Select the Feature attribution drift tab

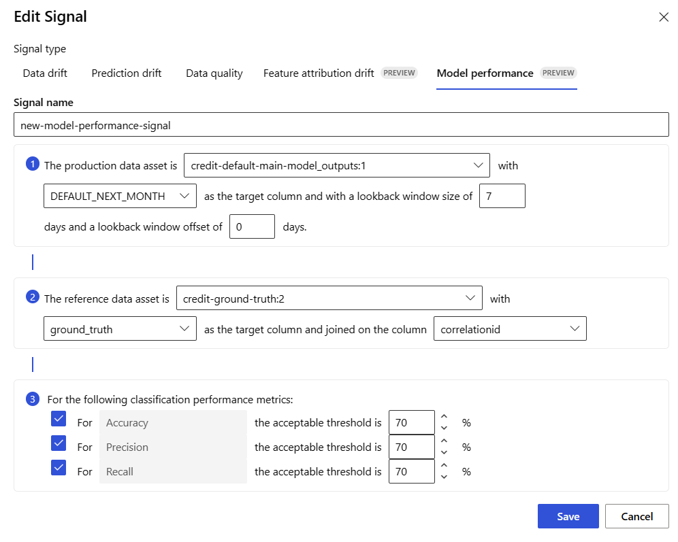(x=319, y=73)
